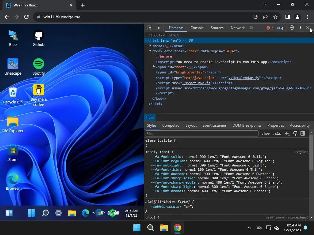Open Chrome side panel icon
Viewport: 314px width, 235px height.
coord(288,17)
